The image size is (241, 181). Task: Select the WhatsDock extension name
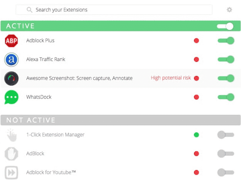click(x=39, y=97)
